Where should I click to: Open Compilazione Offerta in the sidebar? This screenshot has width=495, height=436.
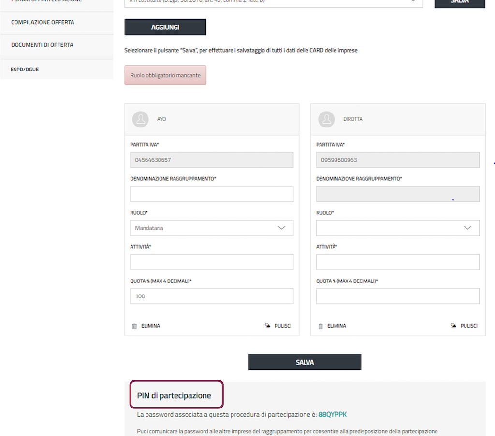pyautogui.click(x=43, y=23)
